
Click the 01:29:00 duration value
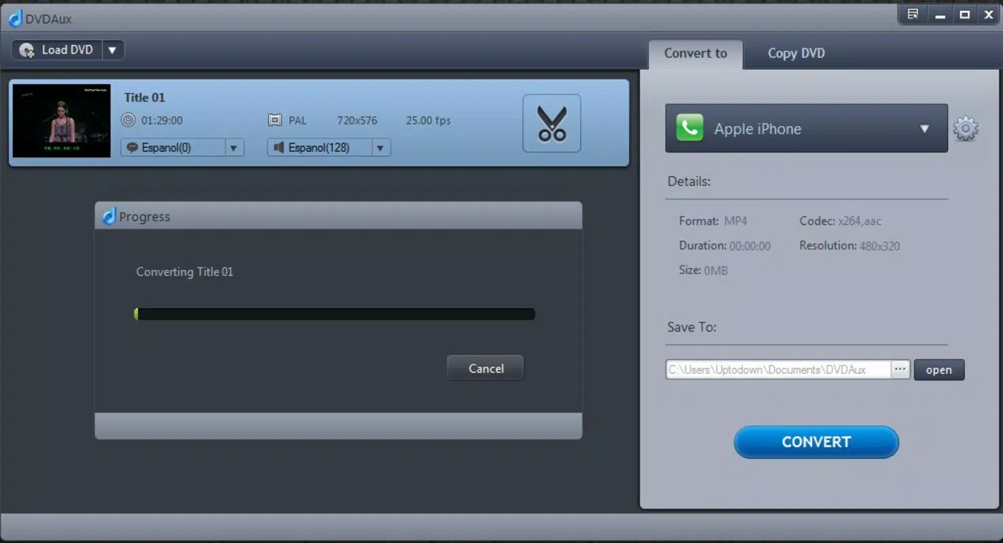tap(162, 120)
